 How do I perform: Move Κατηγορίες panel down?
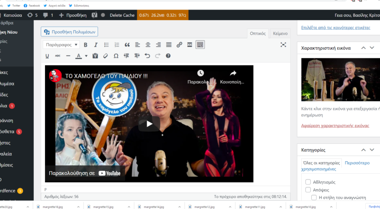[372, 150]
